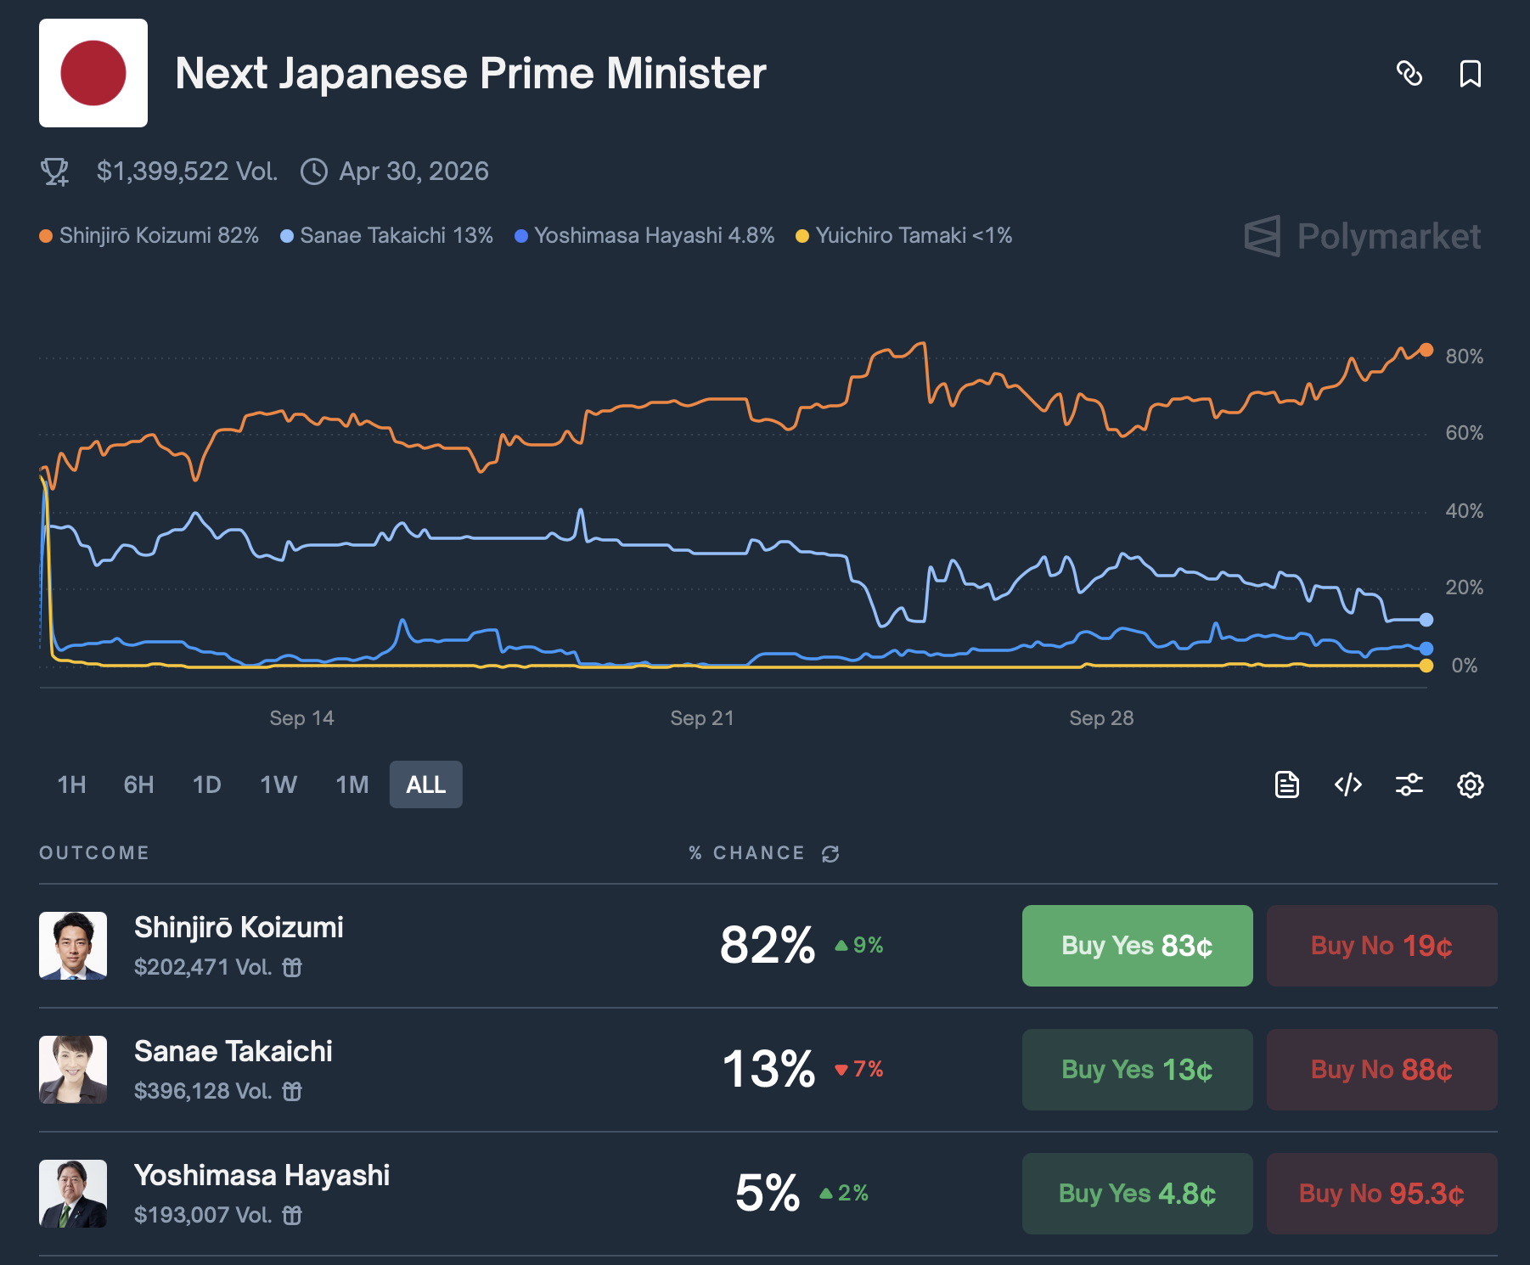This screenshot has width=1530, height=1265.
Task: Select the ALL time range
Action: click(425, 784)
